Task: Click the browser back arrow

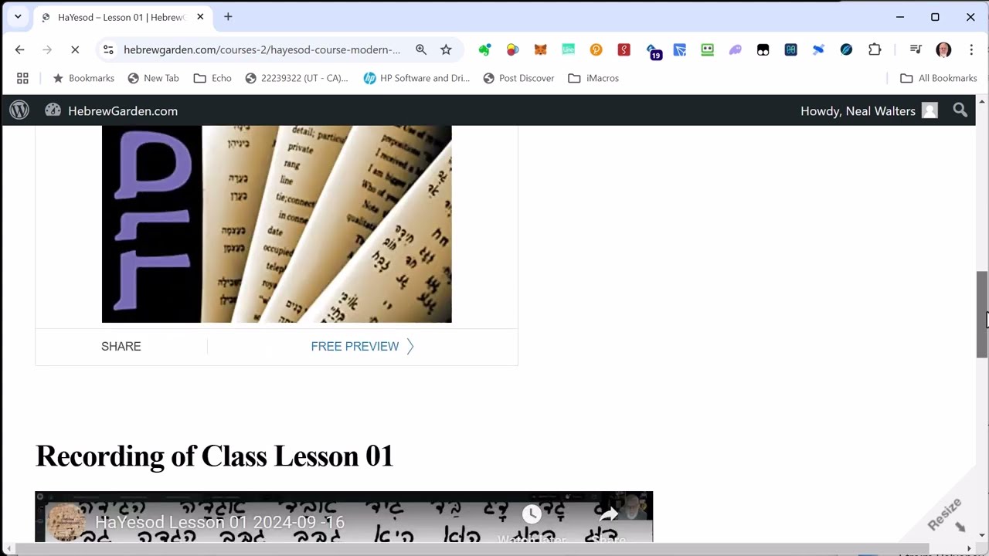Action: pos(20,49)
